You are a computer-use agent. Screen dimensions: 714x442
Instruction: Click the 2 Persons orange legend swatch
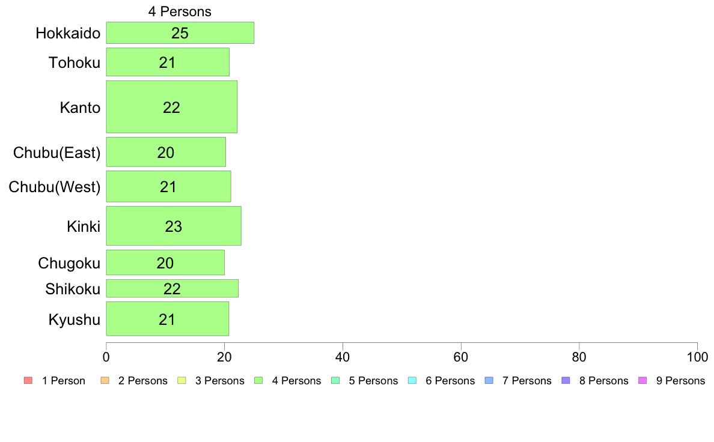click(105, 381)
